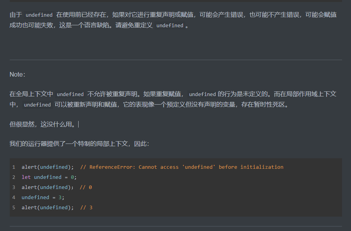Click code line 1 'alert(undefined);' statement

click(48, 167)
